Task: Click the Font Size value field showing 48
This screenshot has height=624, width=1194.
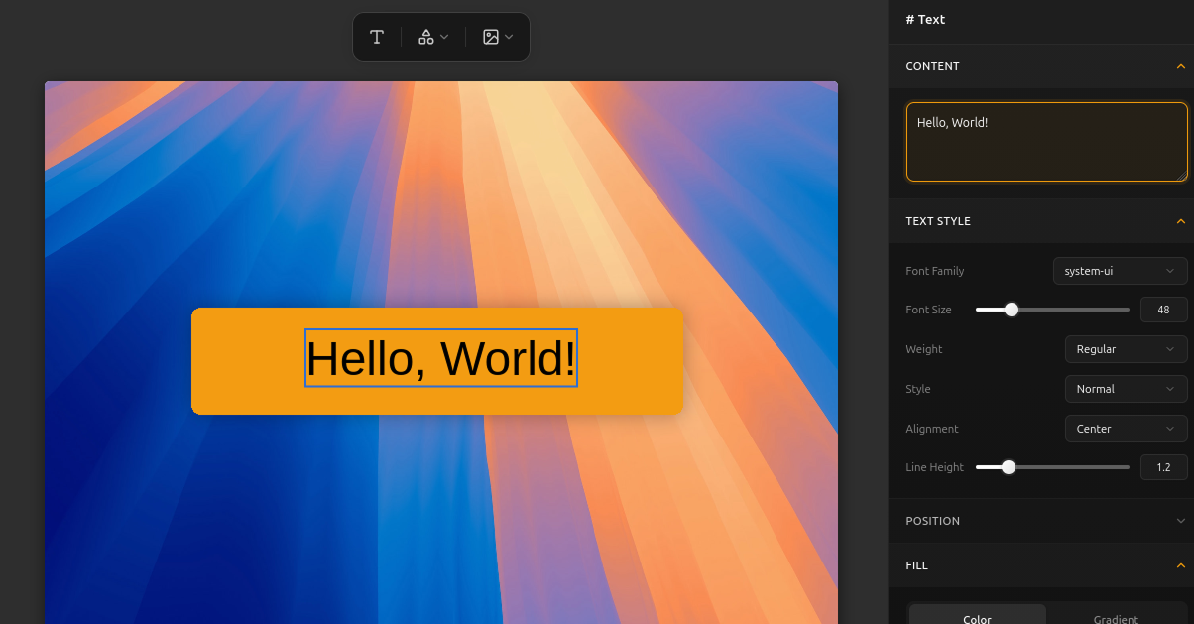Action: [x=1163, y=309]
